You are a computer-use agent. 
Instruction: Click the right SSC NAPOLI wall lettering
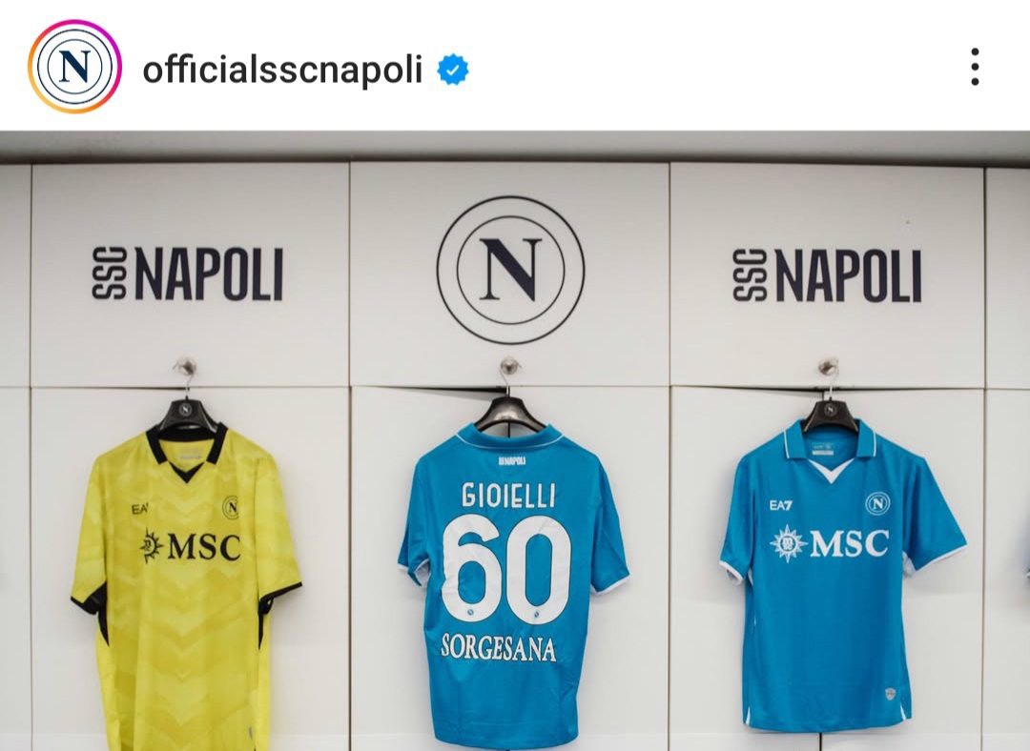coord(828,275)
